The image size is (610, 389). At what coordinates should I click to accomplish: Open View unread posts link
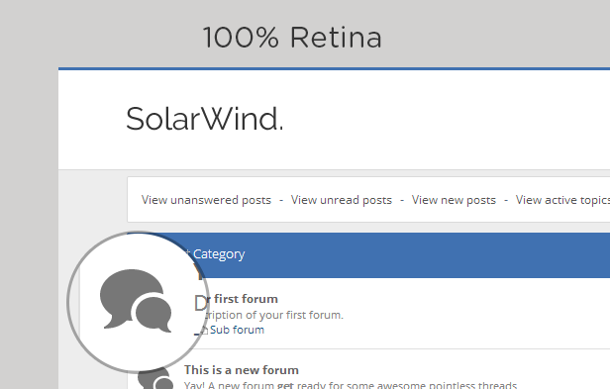(x=342, y=200)
